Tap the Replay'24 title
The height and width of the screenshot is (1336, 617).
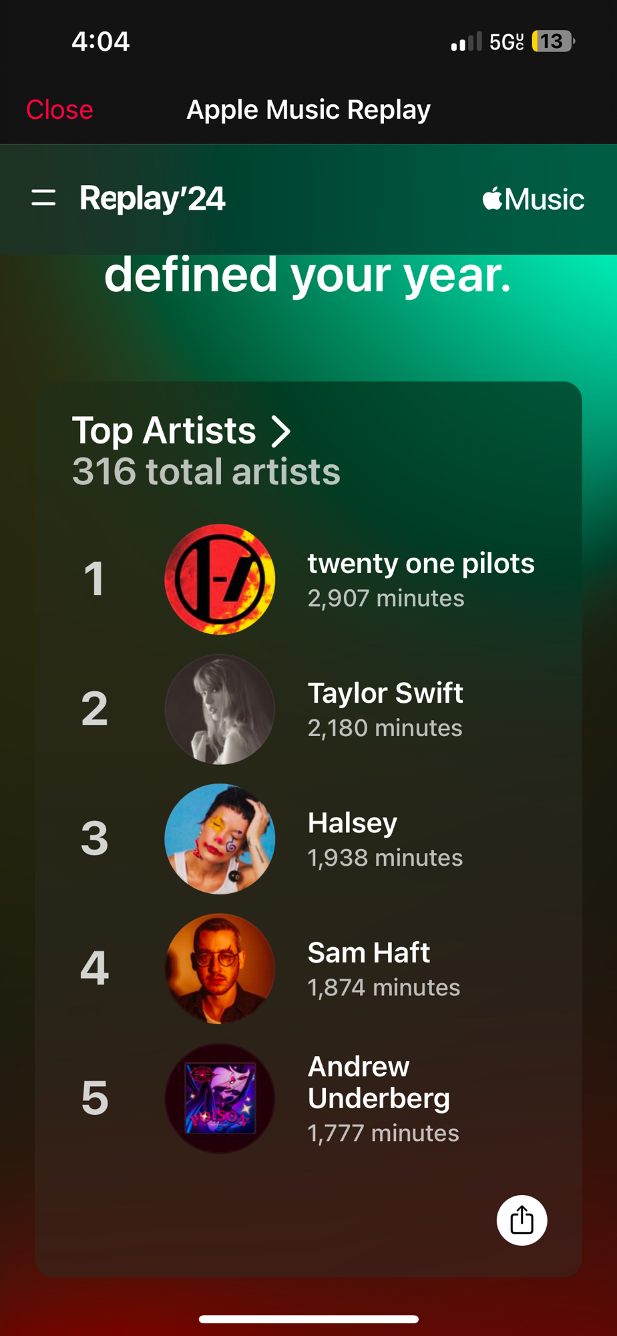(x=152, y=198)
